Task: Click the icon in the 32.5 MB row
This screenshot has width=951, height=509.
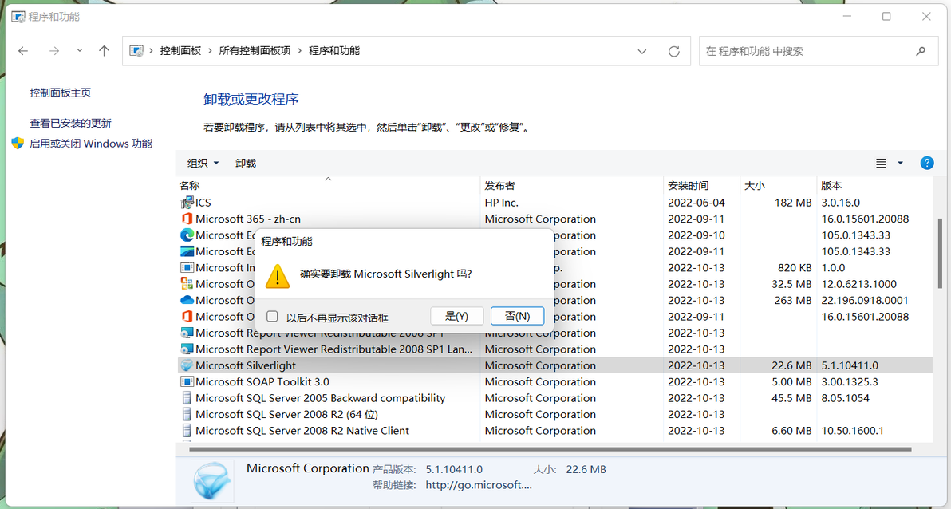Action: pyautogui.click(x=187, y=284)
